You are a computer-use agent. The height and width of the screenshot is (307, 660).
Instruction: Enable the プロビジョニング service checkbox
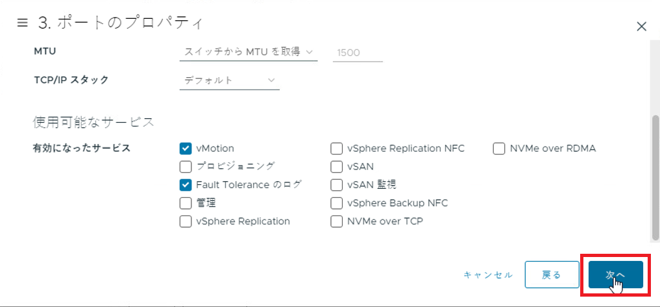click(186, 167)
